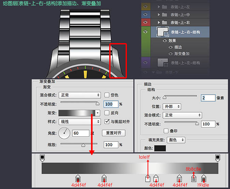Open stroke 混合模式 dropdown
The width and height of the screenshot is (230, 189).
point(182,115)
